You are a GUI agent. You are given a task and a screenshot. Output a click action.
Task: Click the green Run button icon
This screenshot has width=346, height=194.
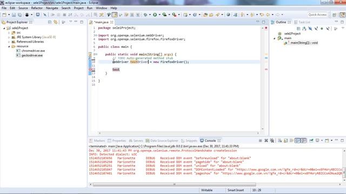(x=155, y=15)
